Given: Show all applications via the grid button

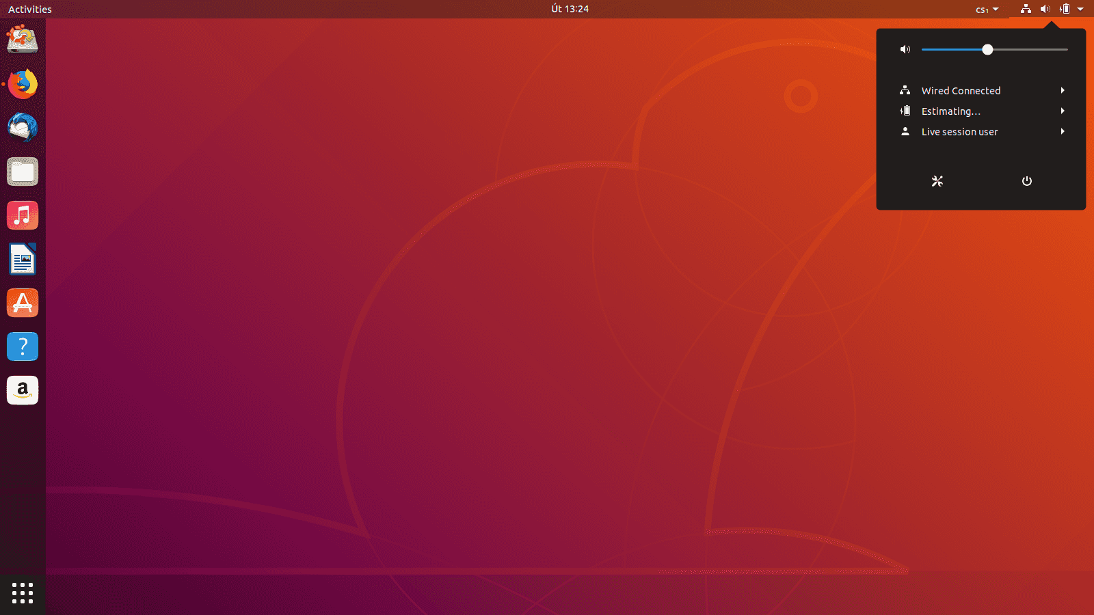Looking at the screenshot, I should 23,593.
